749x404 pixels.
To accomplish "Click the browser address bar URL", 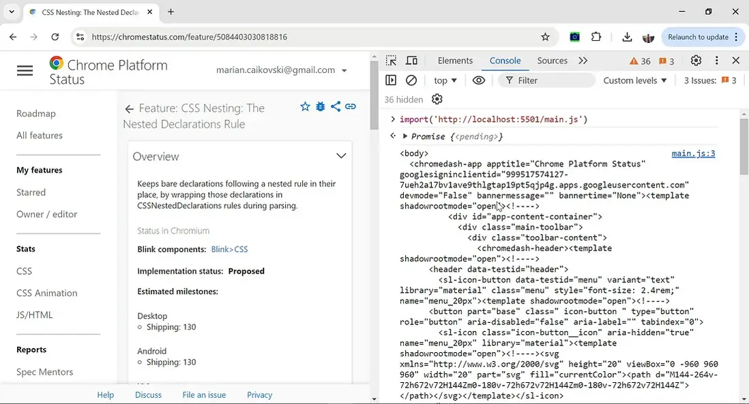I will [x=189, y=37].
